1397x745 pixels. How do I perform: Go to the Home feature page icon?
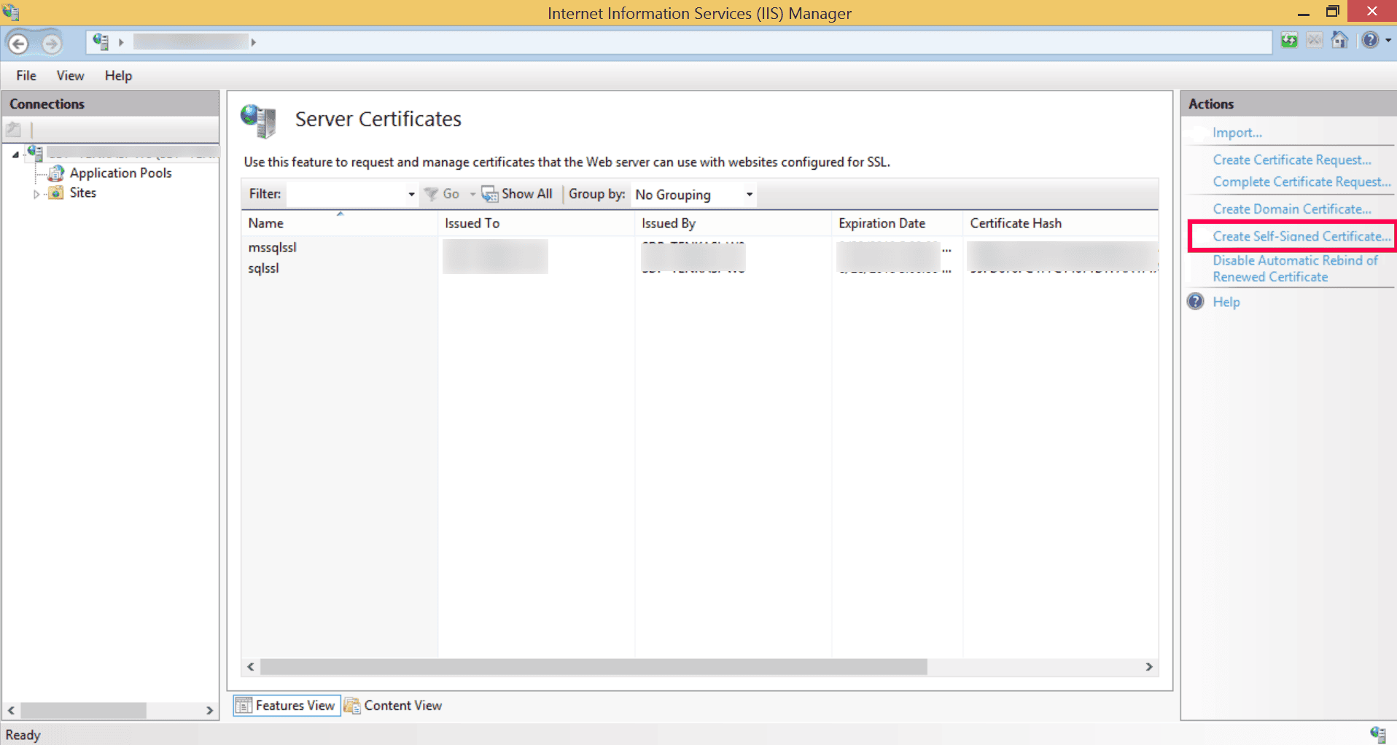1339,40
